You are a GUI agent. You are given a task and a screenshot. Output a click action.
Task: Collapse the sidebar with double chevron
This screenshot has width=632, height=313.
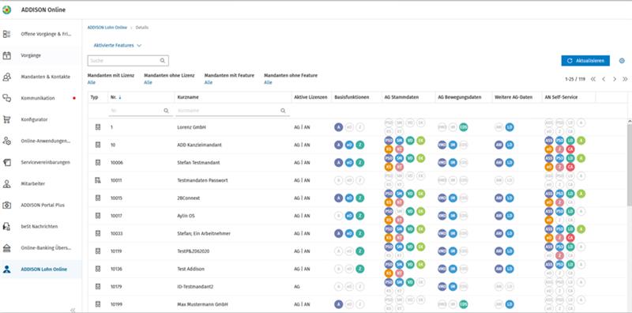(73, 310)
